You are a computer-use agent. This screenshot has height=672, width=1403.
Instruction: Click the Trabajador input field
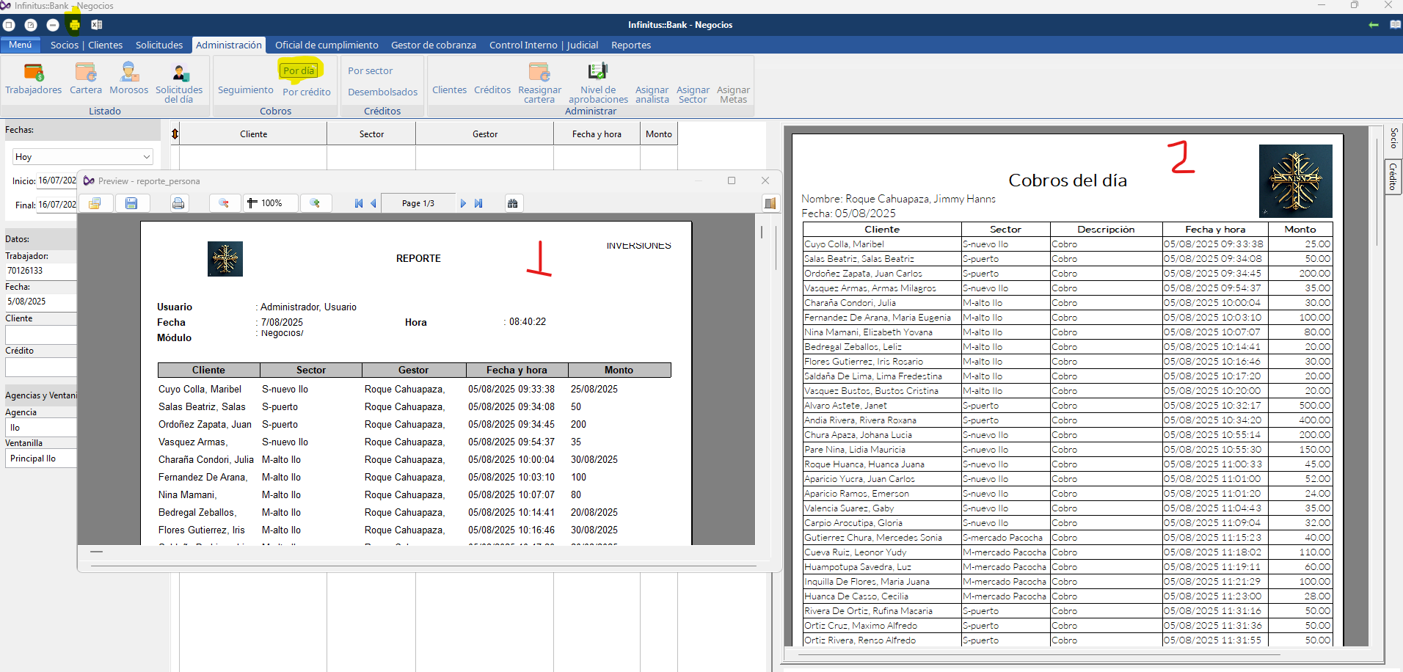click(x=41, y=271)
